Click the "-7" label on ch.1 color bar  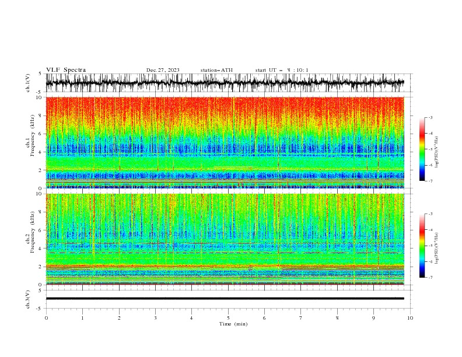[x=430, y=181]
